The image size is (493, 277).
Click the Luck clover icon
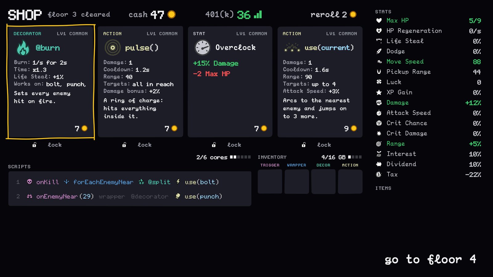(x=379, y=82)
